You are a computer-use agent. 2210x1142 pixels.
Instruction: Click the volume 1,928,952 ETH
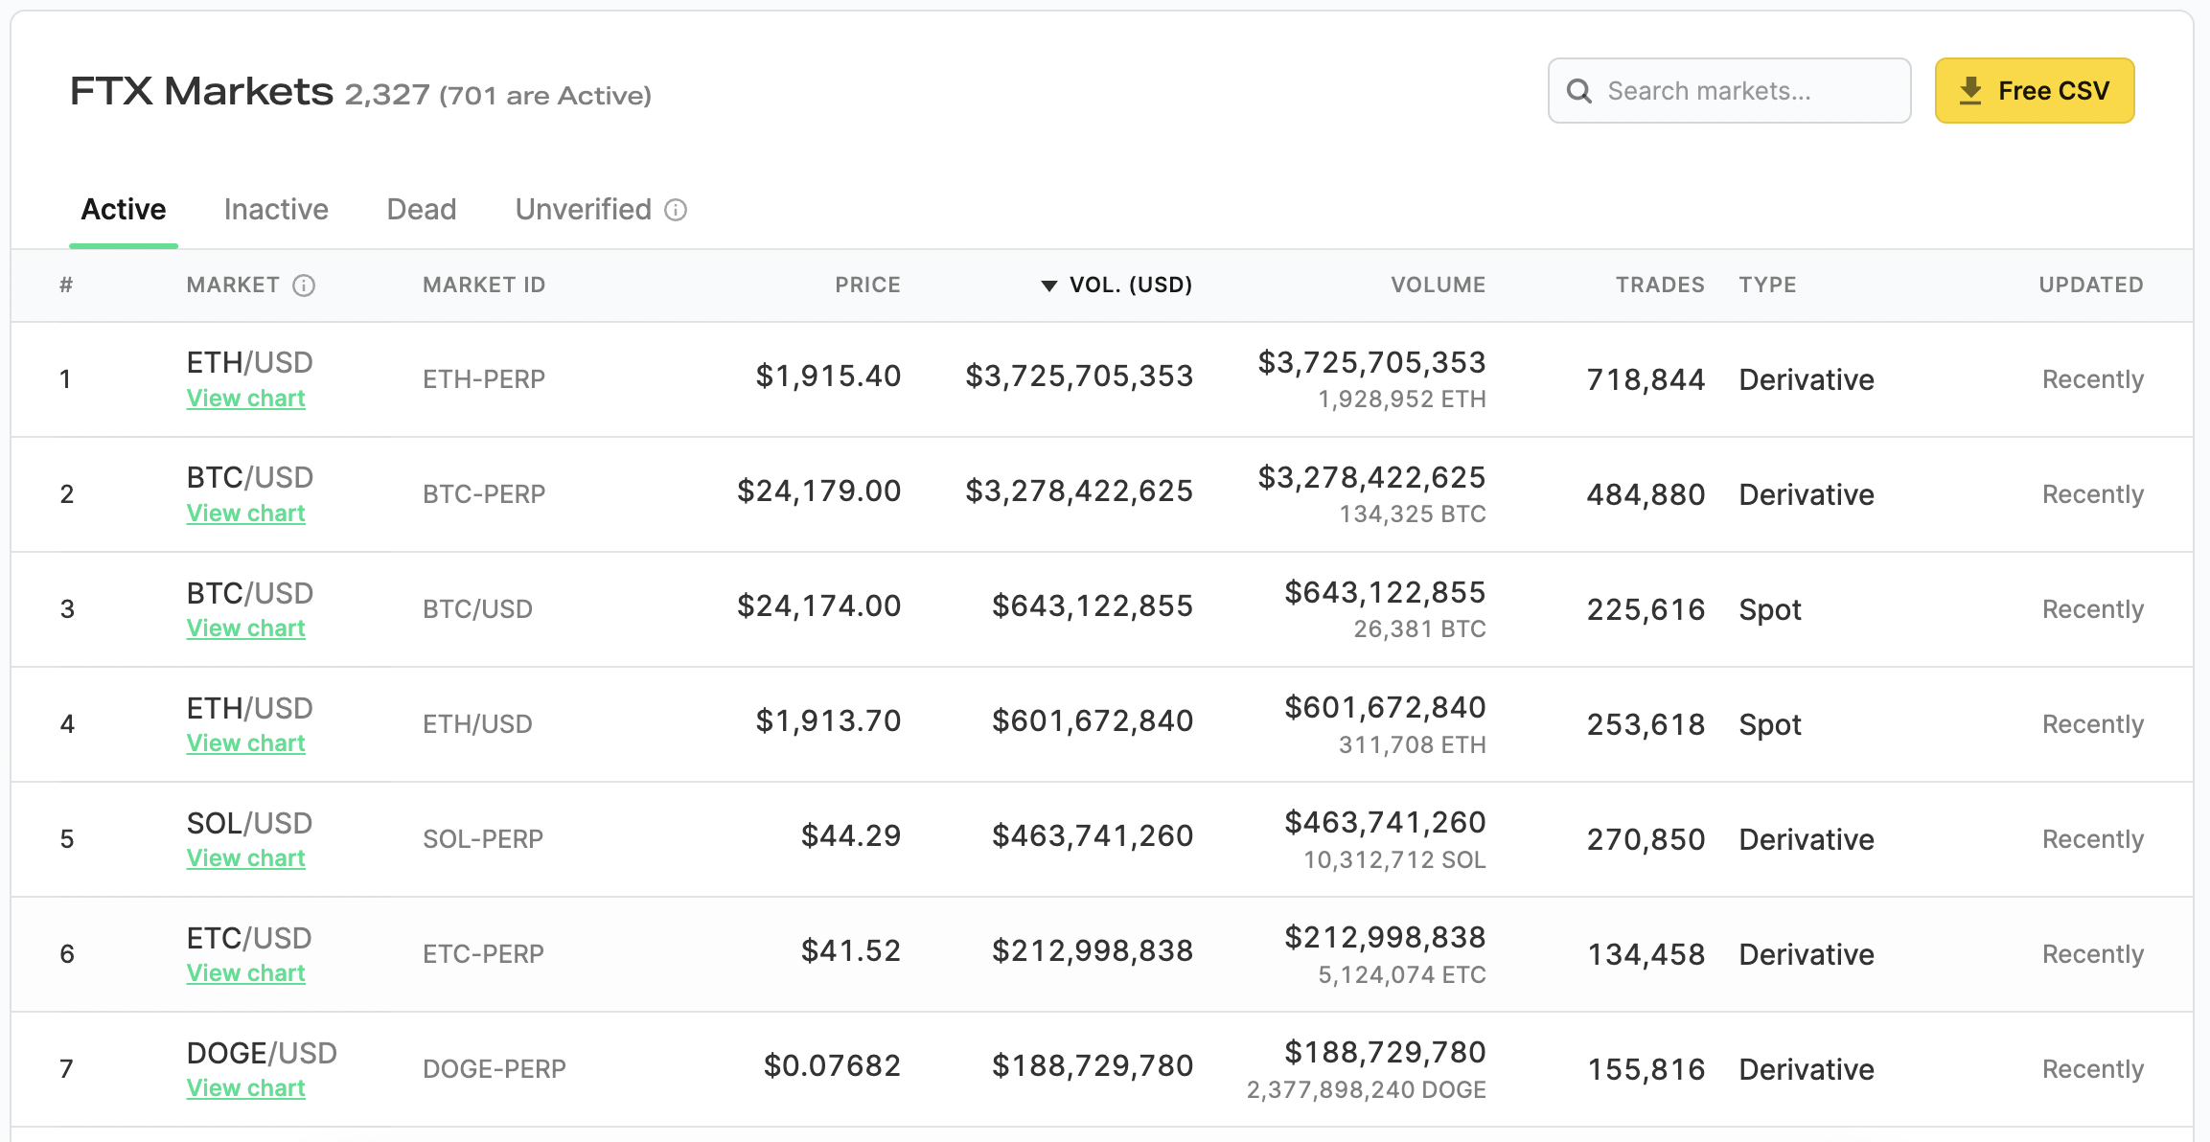coord(1402,400)
